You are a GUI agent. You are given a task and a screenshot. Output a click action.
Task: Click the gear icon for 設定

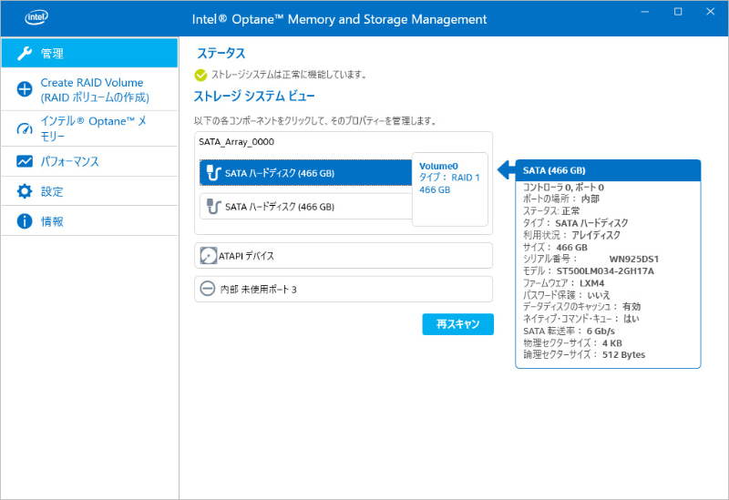click(25, 191)
